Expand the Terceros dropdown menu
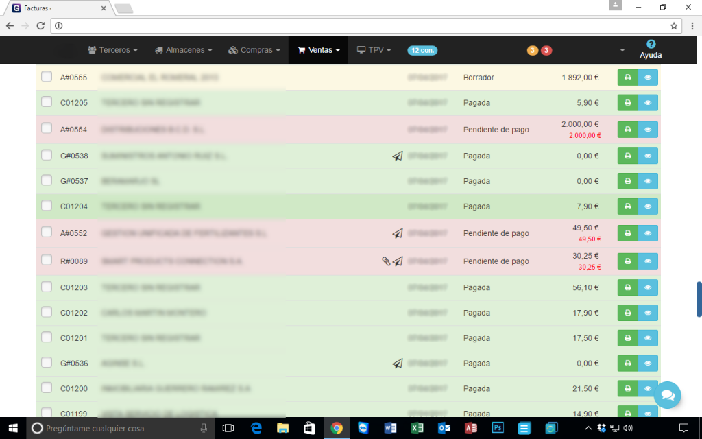Viewport: 702px width, 439px height. [113, 50]
